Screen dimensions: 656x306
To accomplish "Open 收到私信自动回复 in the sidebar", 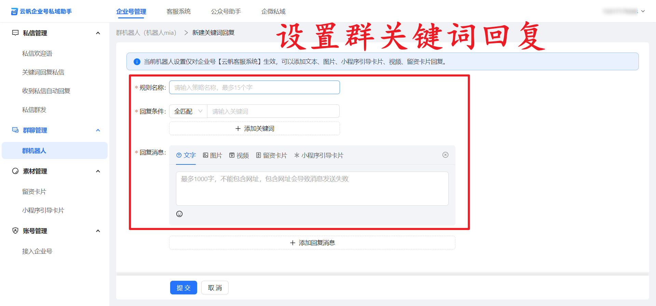I will (x=46, y=91).
